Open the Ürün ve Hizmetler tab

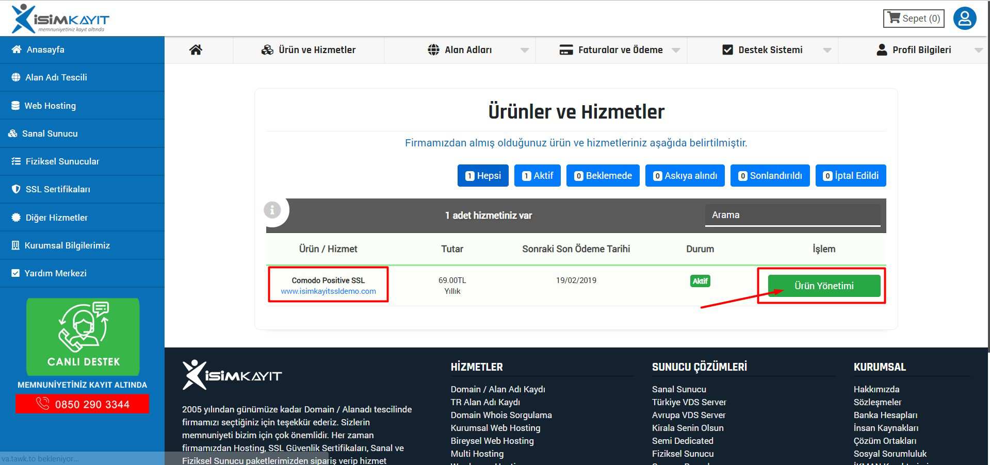[309, 50]
